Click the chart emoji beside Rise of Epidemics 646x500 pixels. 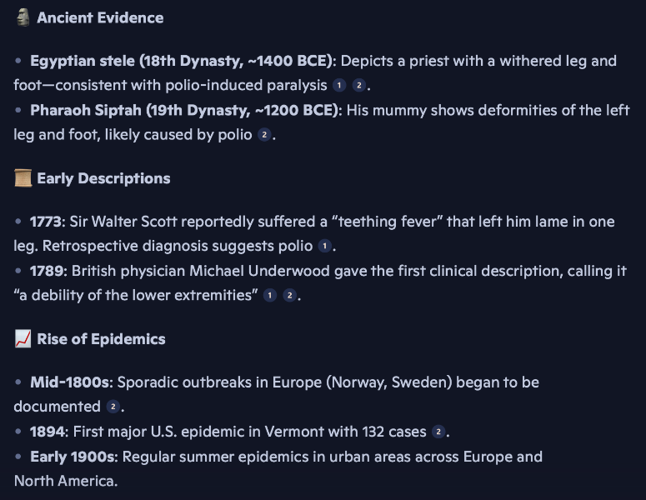tap(23, 339)
